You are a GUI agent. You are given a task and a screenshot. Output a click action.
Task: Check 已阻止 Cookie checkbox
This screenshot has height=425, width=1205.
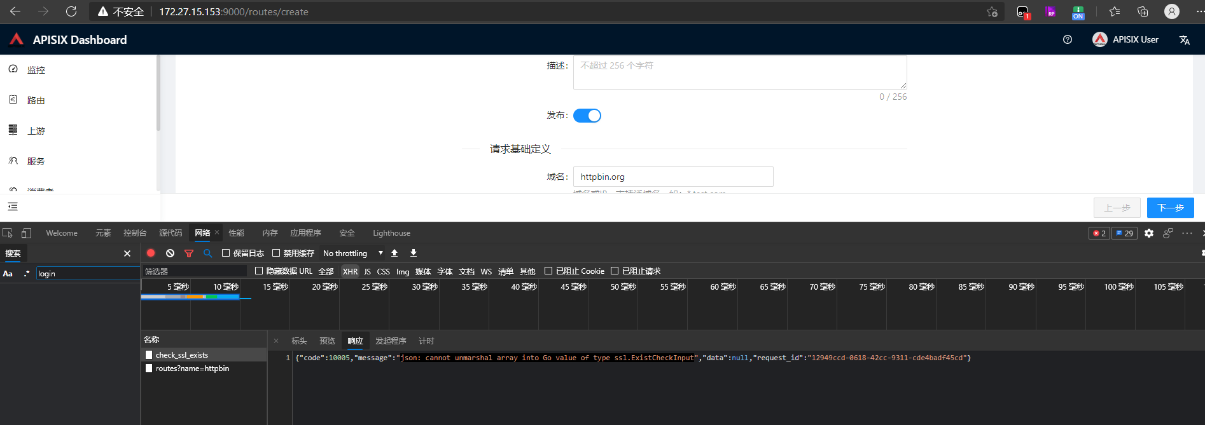(x=548, y=271)
